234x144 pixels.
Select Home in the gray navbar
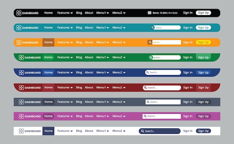coord(48,102)
